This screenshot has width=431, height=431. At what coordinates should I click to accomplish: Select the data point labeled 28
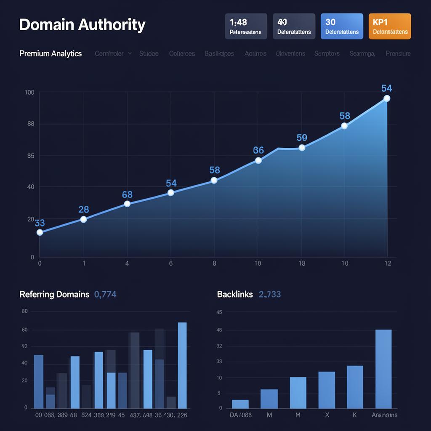(84, 219)
